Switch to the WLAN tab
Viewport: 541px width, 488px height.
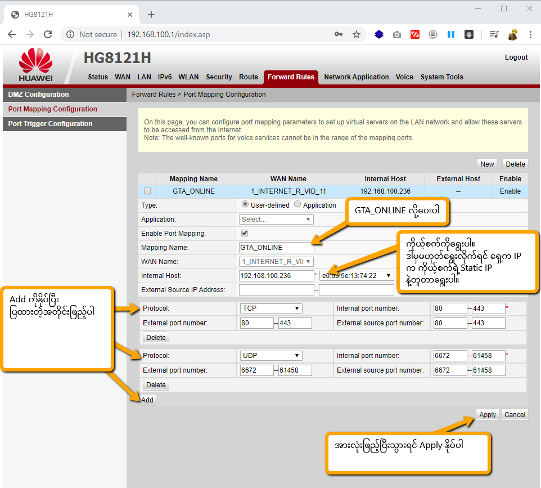(188, 77)
